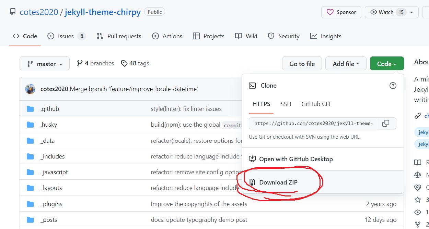
Task: Click folder icon next to _posts
Action: (30, 220)
